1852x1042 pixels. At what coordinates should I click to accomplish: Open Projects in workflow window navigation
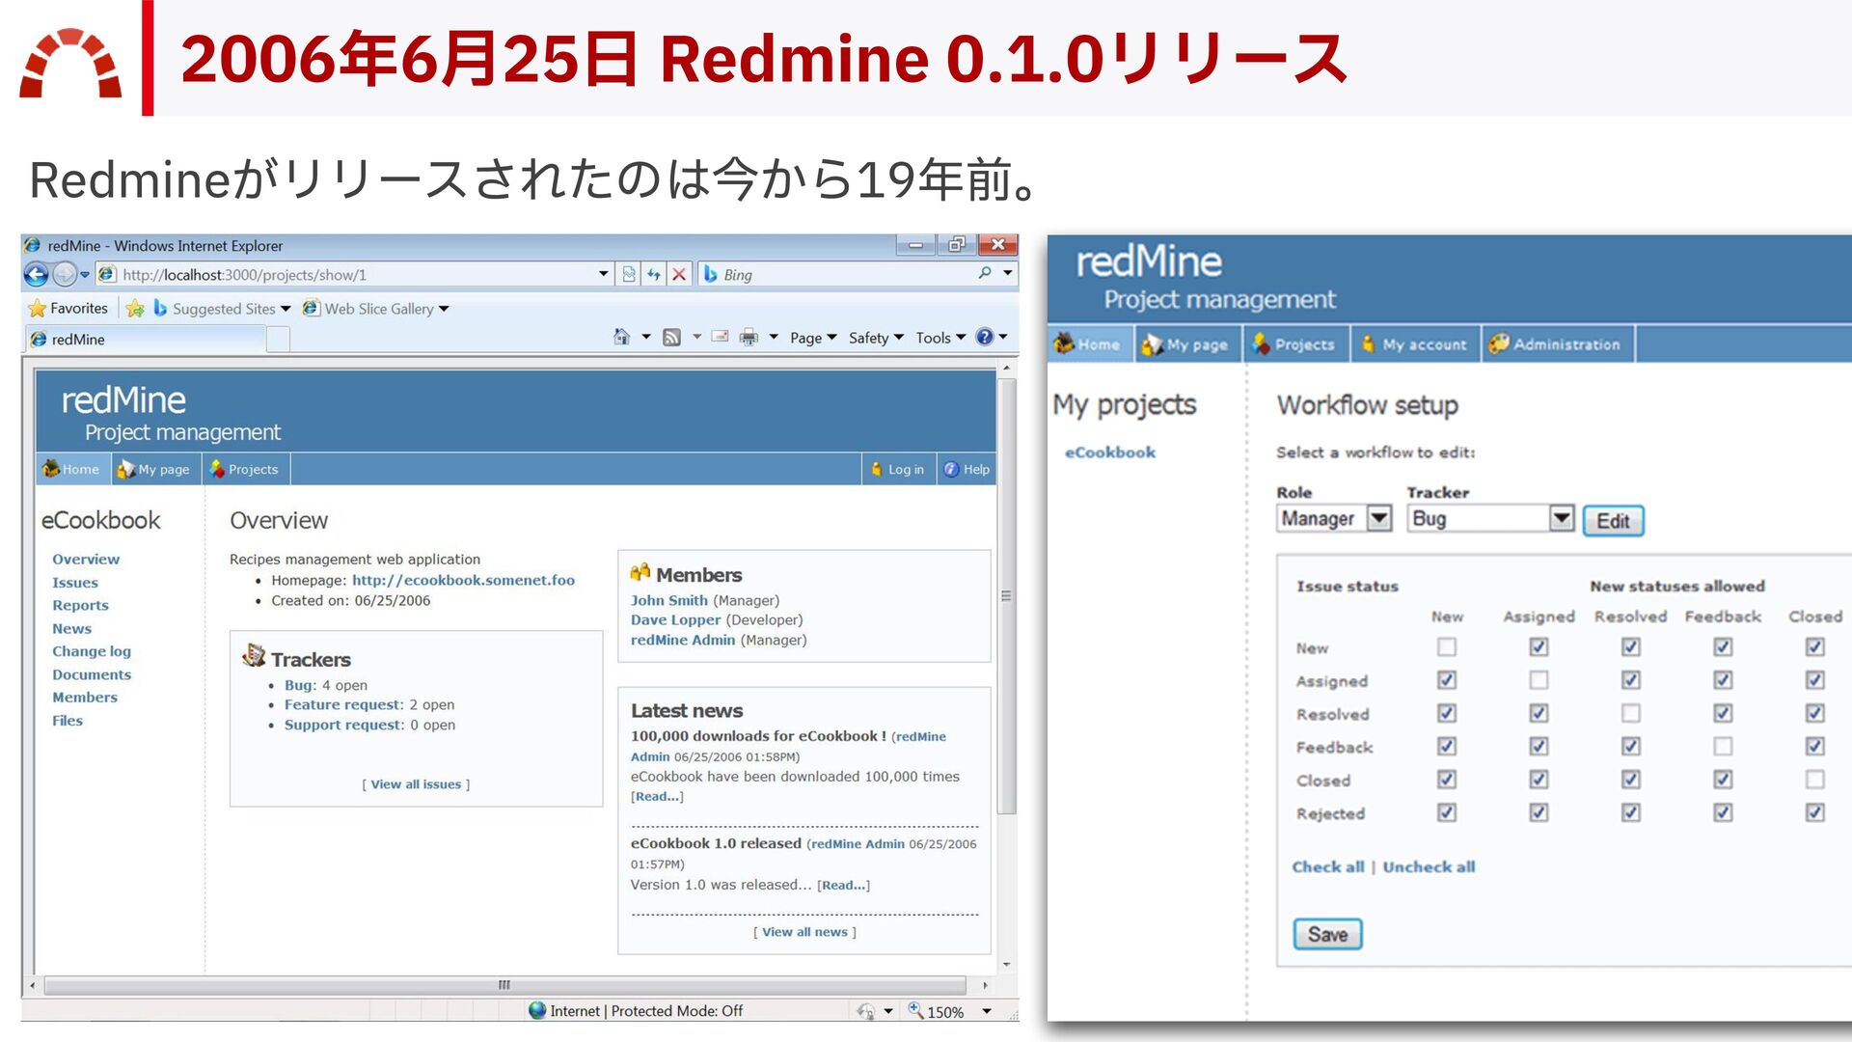click(1294, 344)
